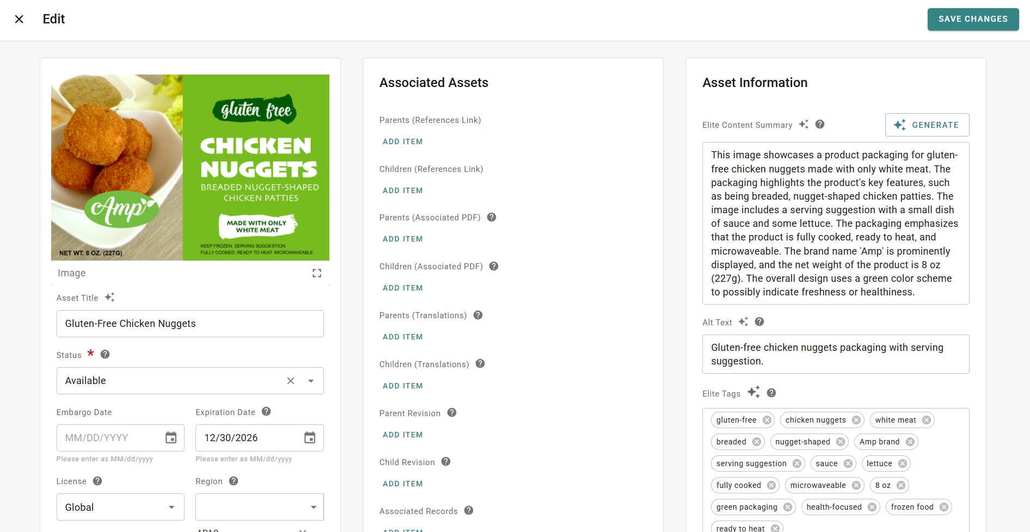1030x532 pixels.
Task: Remove the 'white meat' tag
Action: (x=927, y=420)
